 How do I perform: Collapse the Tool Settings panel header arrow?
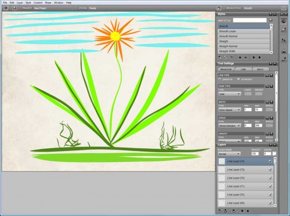pyautogui.click(x=275, y=63)
